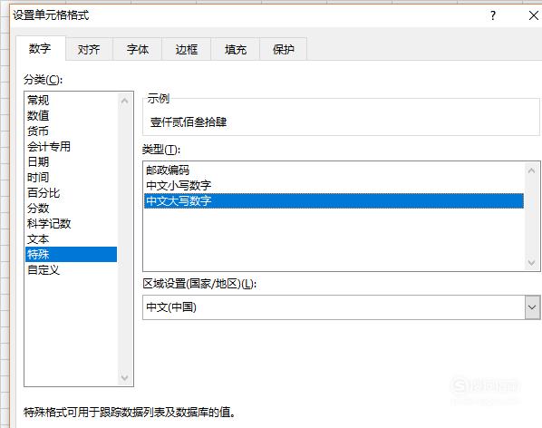Choose the 货币 category

(72, 131)
